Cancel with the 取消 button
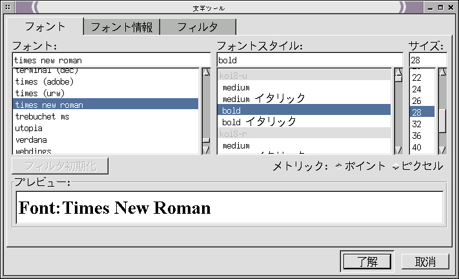The height and width of the screenshot is (279, 459). click(425, 262)
